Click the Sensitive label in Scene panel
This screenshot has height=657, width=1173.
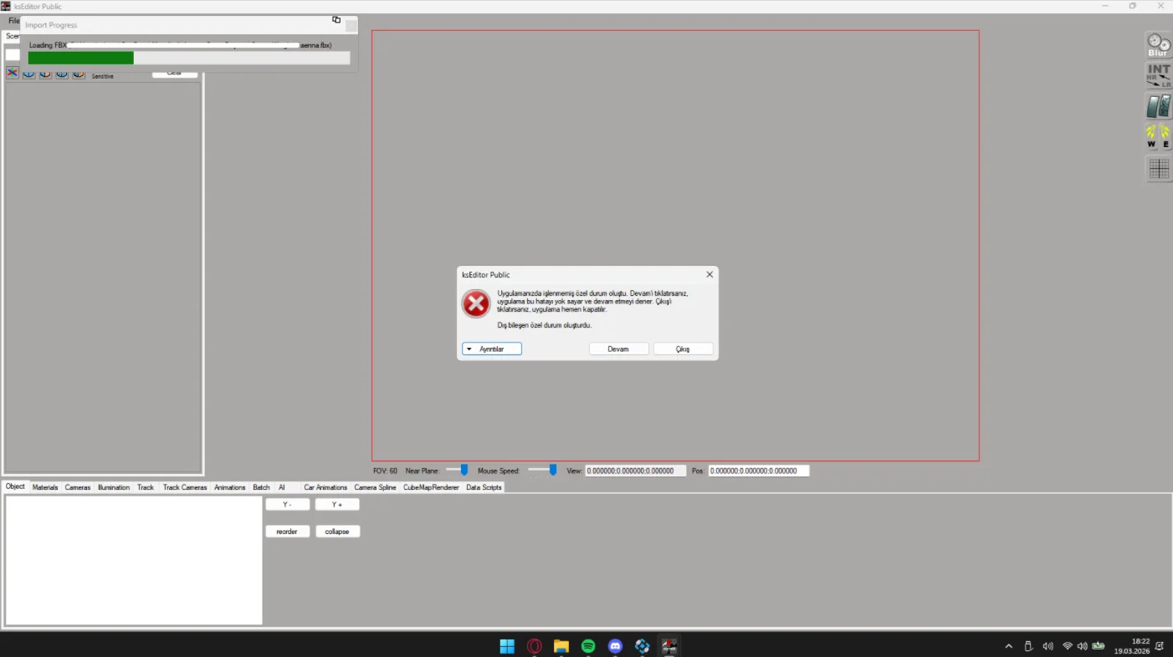pos(102,76)
